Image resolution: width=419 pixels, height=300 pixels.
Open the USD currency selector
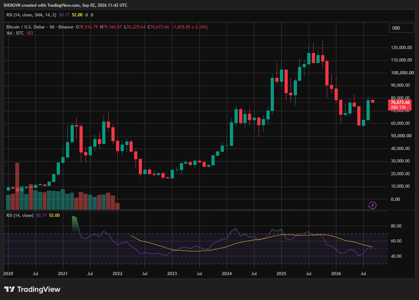click(401, 28)
